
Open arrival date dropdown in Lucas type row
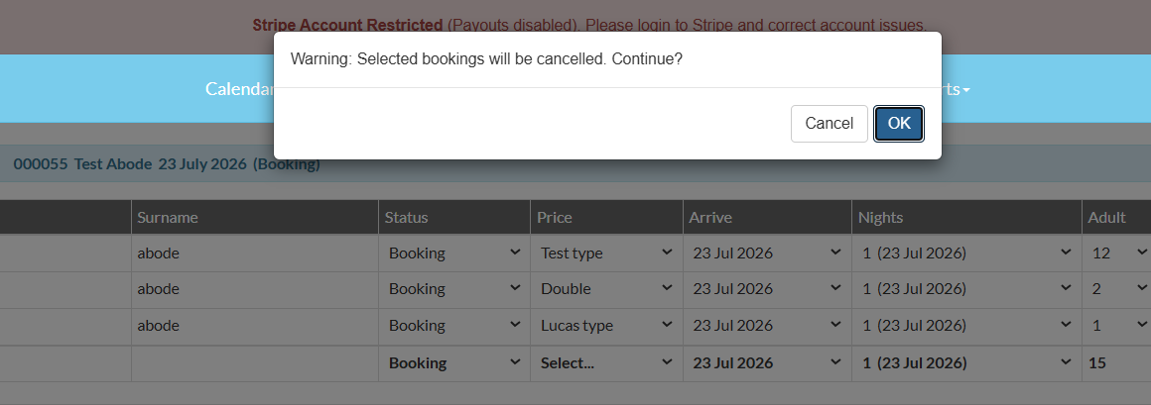[766, 325]
